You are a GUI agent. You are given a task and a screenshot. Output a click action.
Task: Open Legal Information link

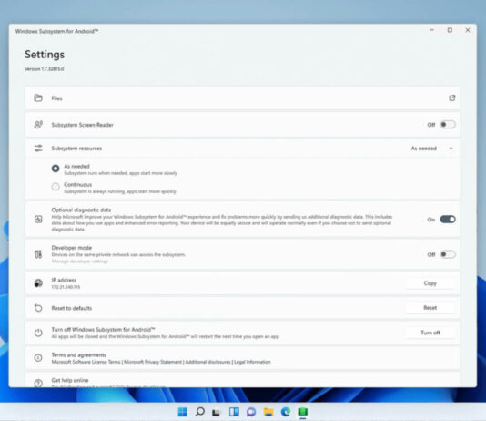pos(252,362)
